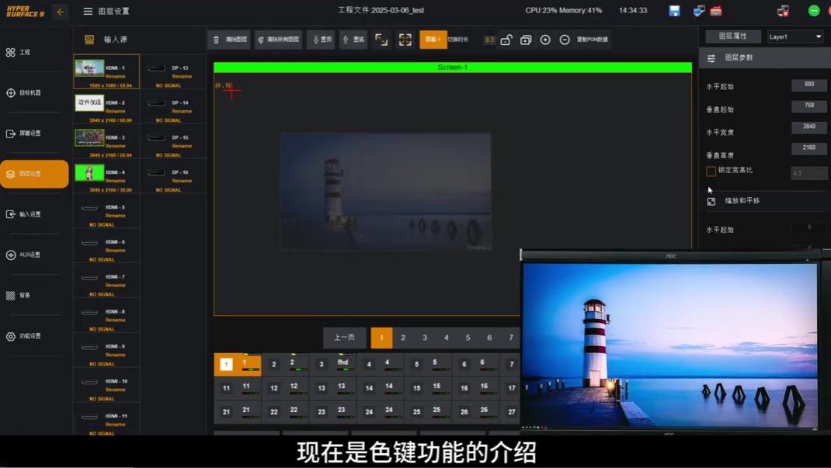
Task: Click the diagonal resize arrows icon
Action: point(381,40)
